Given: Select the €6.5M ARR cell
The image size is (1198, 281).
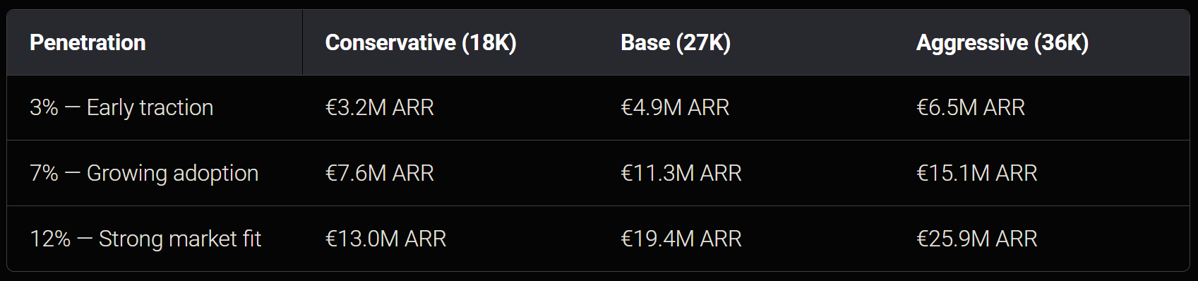Looking at the screenshot, I should pyautogui.click(x=971, y=107).
